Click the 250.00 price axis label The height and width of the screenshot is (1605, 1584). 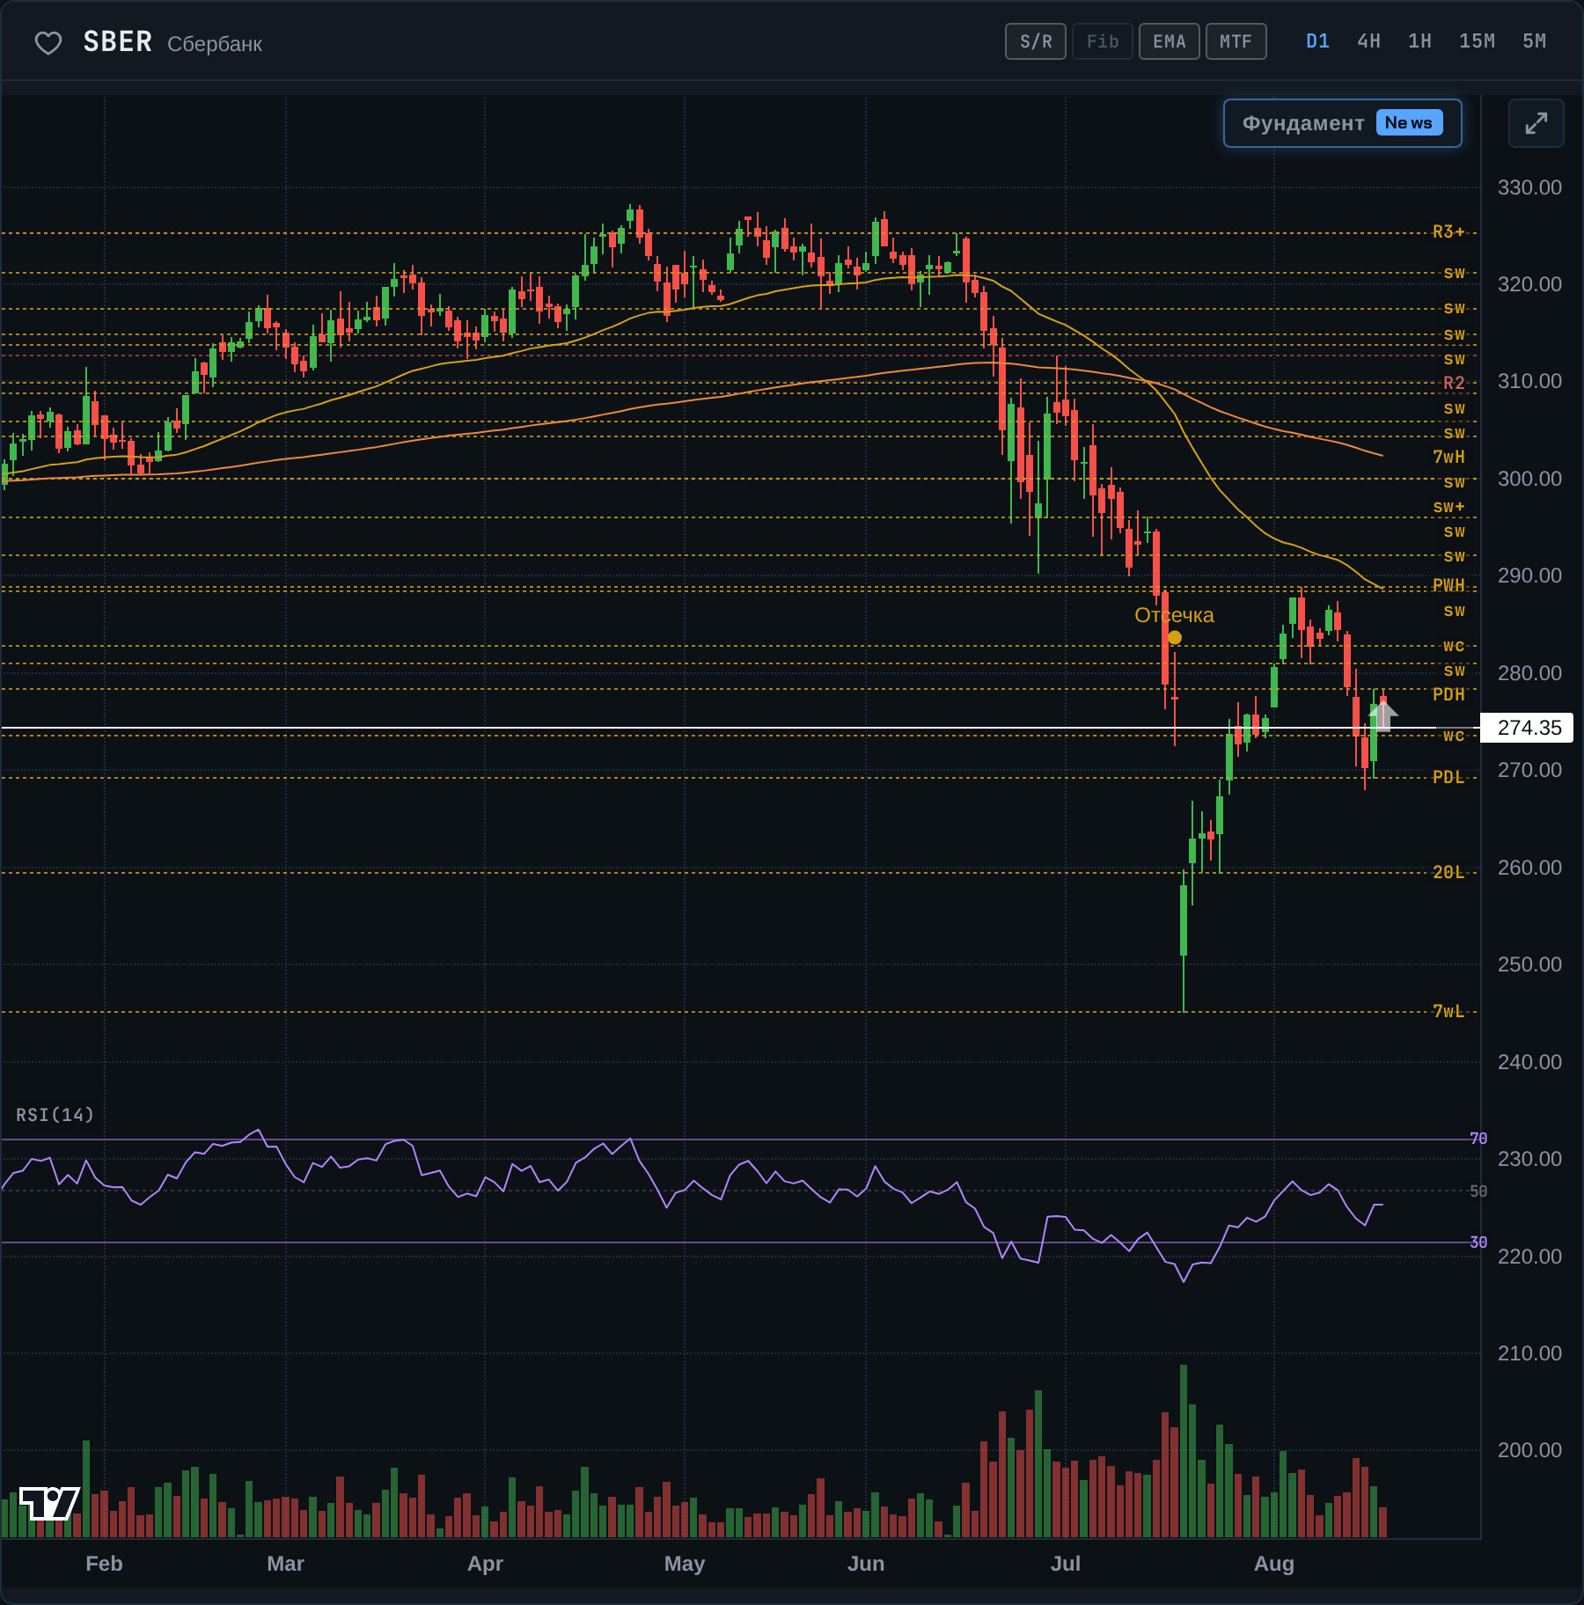point(1529,964)
